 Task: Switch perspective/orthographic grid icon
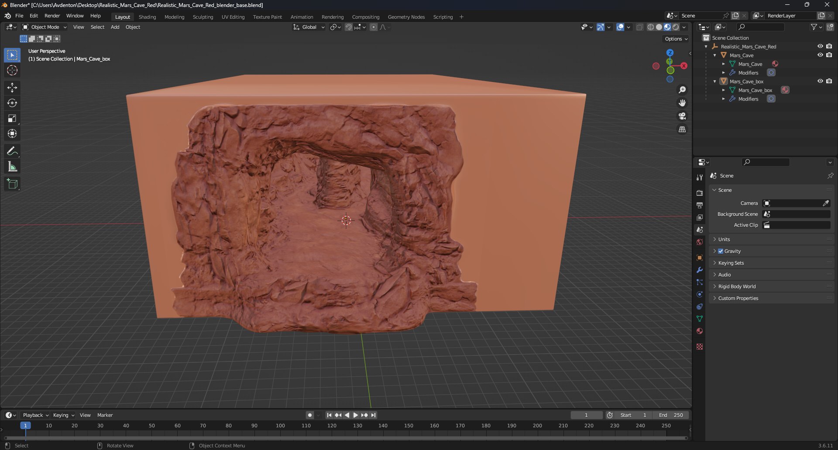(682, 130)
